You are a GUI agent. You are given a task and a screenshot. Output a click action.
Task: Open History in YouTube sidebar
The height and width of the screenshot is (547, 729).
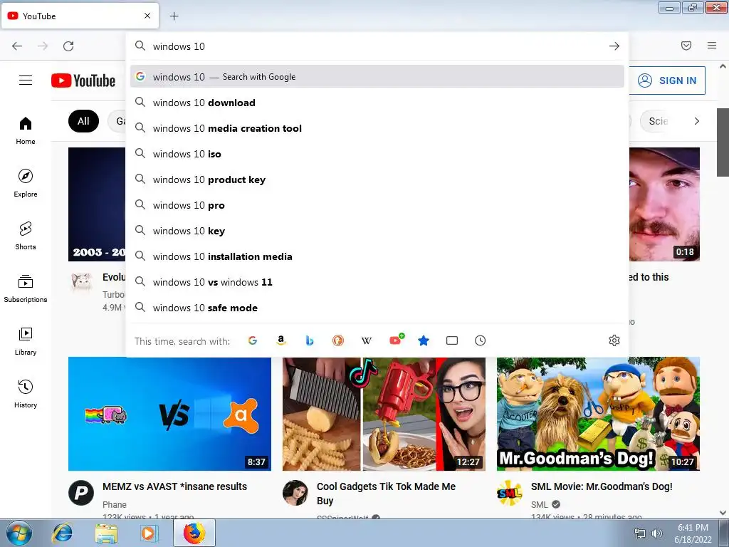(26, 393)
